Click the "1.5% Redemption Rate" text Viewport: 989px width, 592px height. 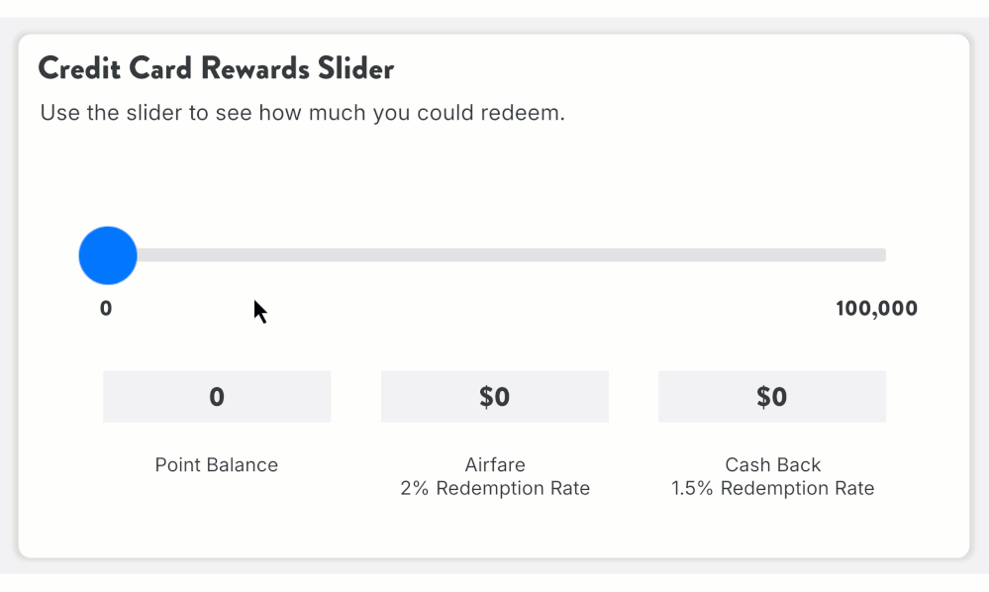tap(772, 489)
